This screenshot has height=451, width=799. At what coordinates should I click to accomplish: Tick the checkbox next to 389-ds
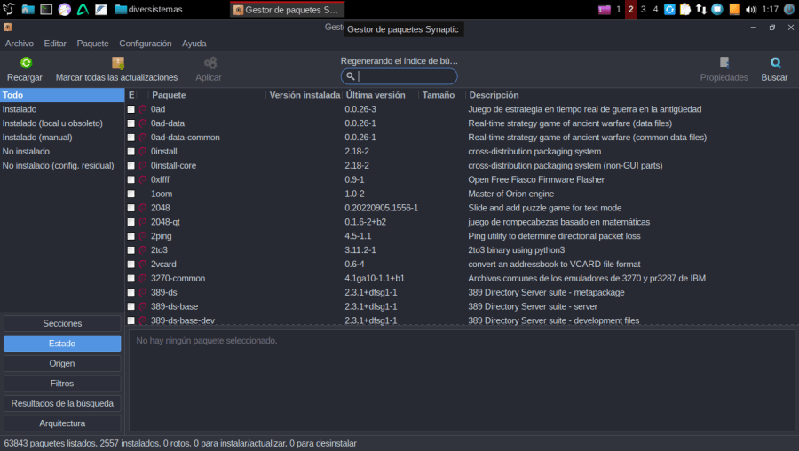131,292
